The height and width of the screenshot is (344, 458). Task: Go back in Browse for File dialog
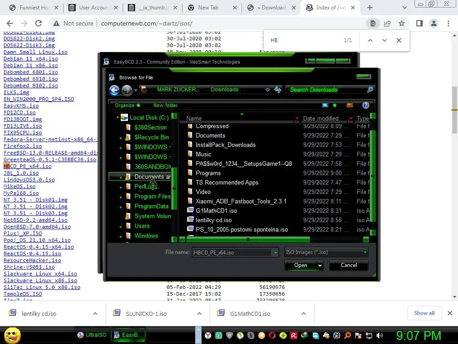[114, 90]
